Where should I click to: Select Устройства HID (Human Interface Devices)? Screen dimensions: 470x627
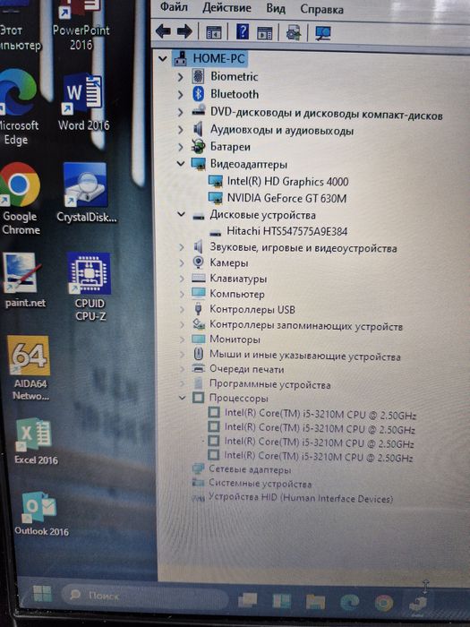[x=293, y=499]
